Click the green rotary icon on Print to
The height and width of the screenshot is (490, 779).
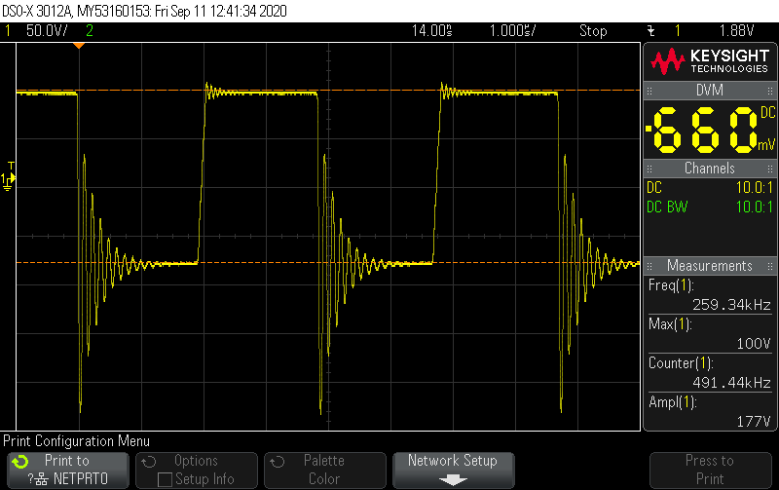point(20,462)
